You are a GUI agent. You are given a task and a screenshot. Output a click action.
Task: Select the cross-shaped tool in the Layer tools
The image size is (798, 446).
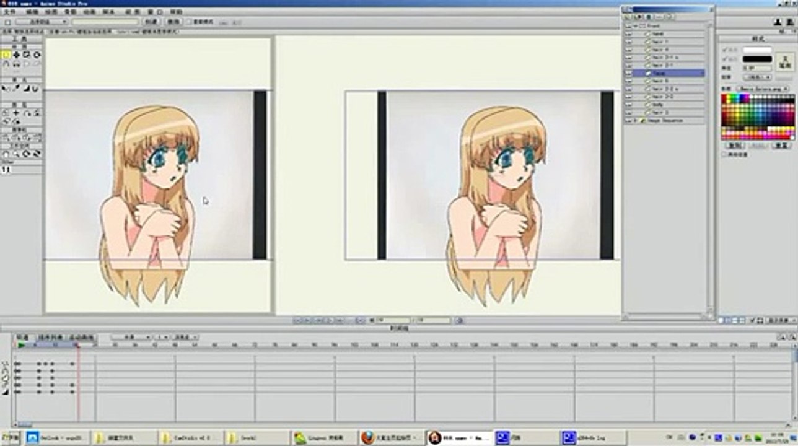tap(16, 113)
